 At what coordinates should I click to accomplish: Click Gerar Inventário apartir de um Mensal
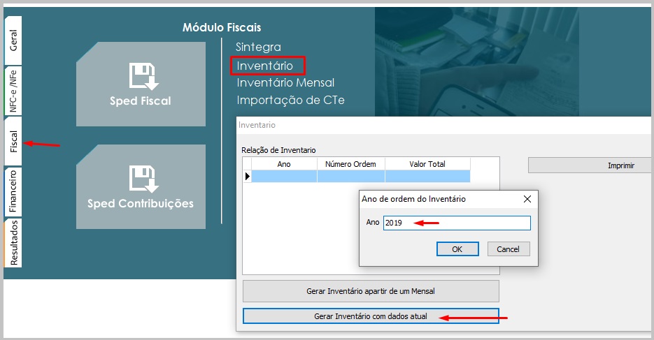tap(371, 291)
